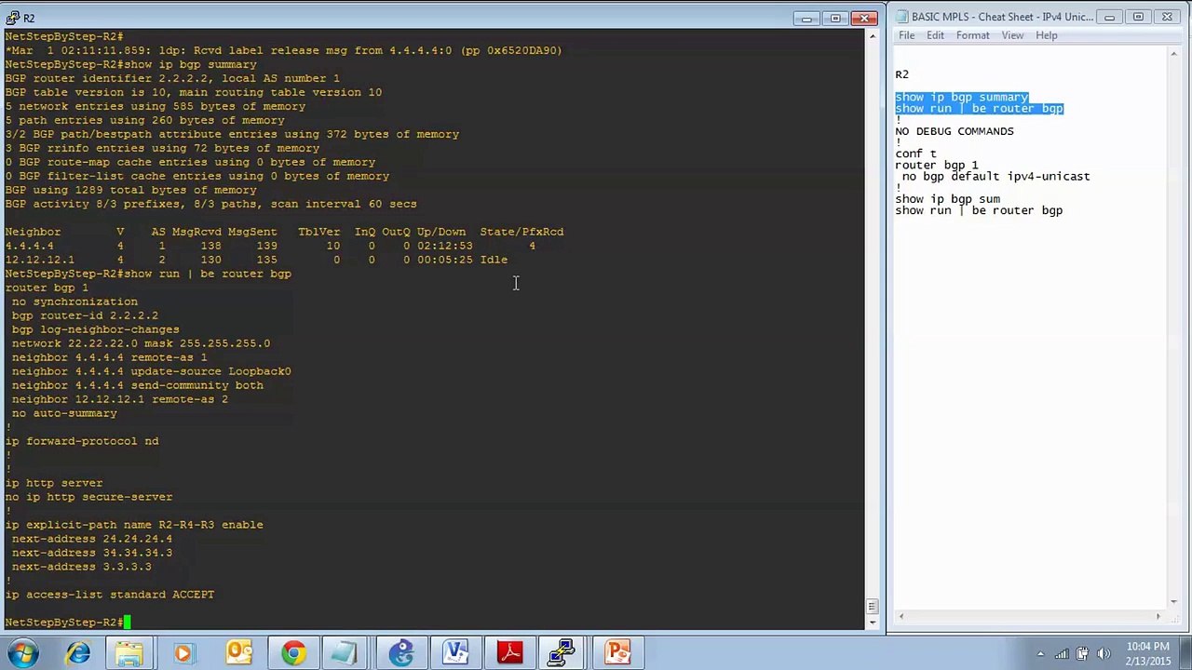The image size is (1192, 670).
Task: Open the File menu in Notepad
Action: [x=906, y=35]
